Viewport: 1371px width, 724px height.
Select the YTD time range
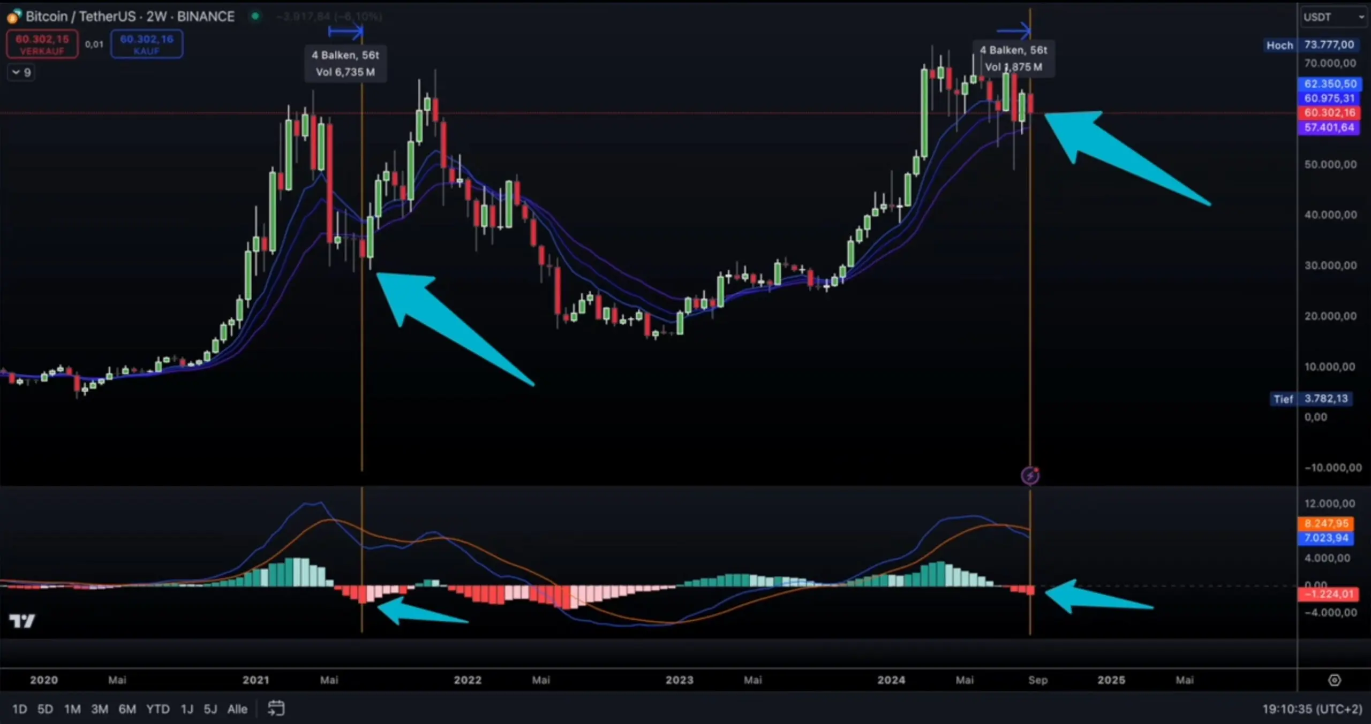(x=157, y=709)
